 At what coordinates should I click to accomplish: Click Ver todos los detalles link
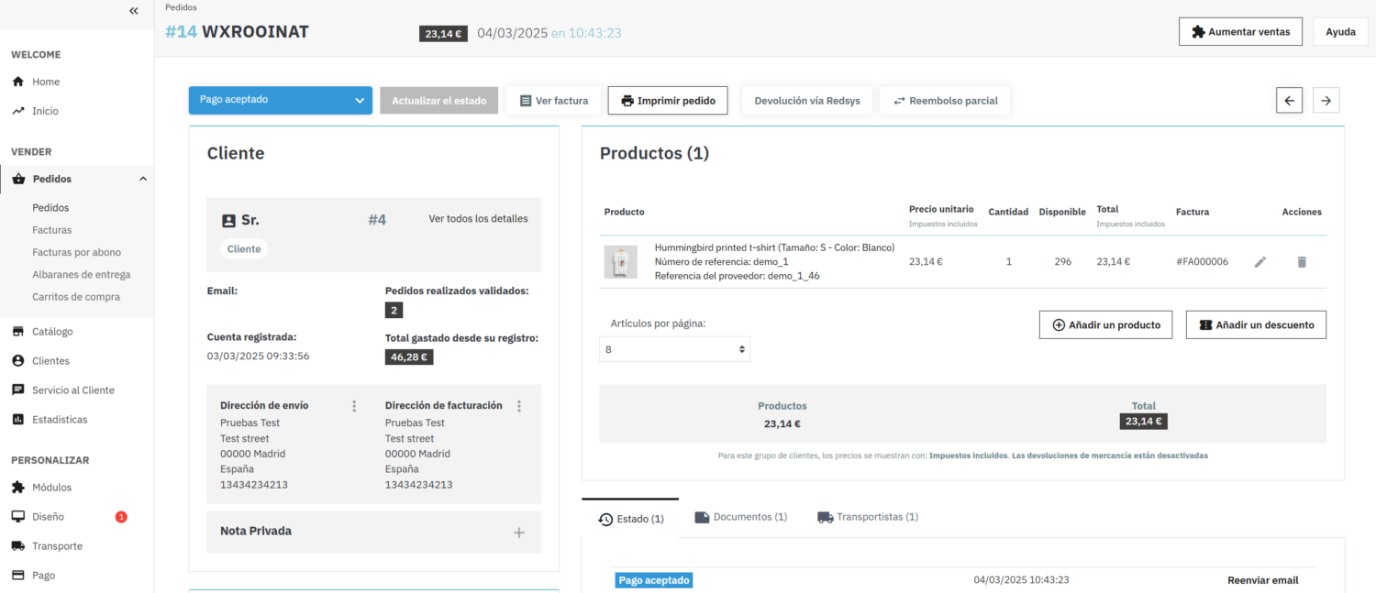click(478, 219)
